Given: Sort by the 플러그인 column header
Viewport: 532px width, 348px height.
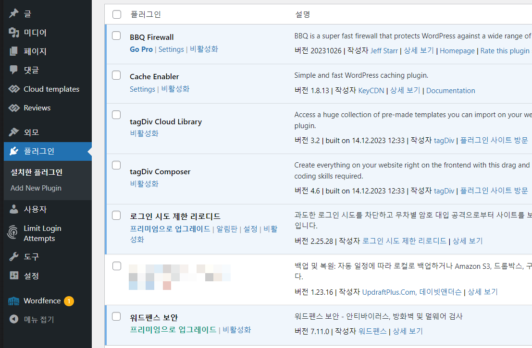Looking at the screenshot, I should click(146, 14).
